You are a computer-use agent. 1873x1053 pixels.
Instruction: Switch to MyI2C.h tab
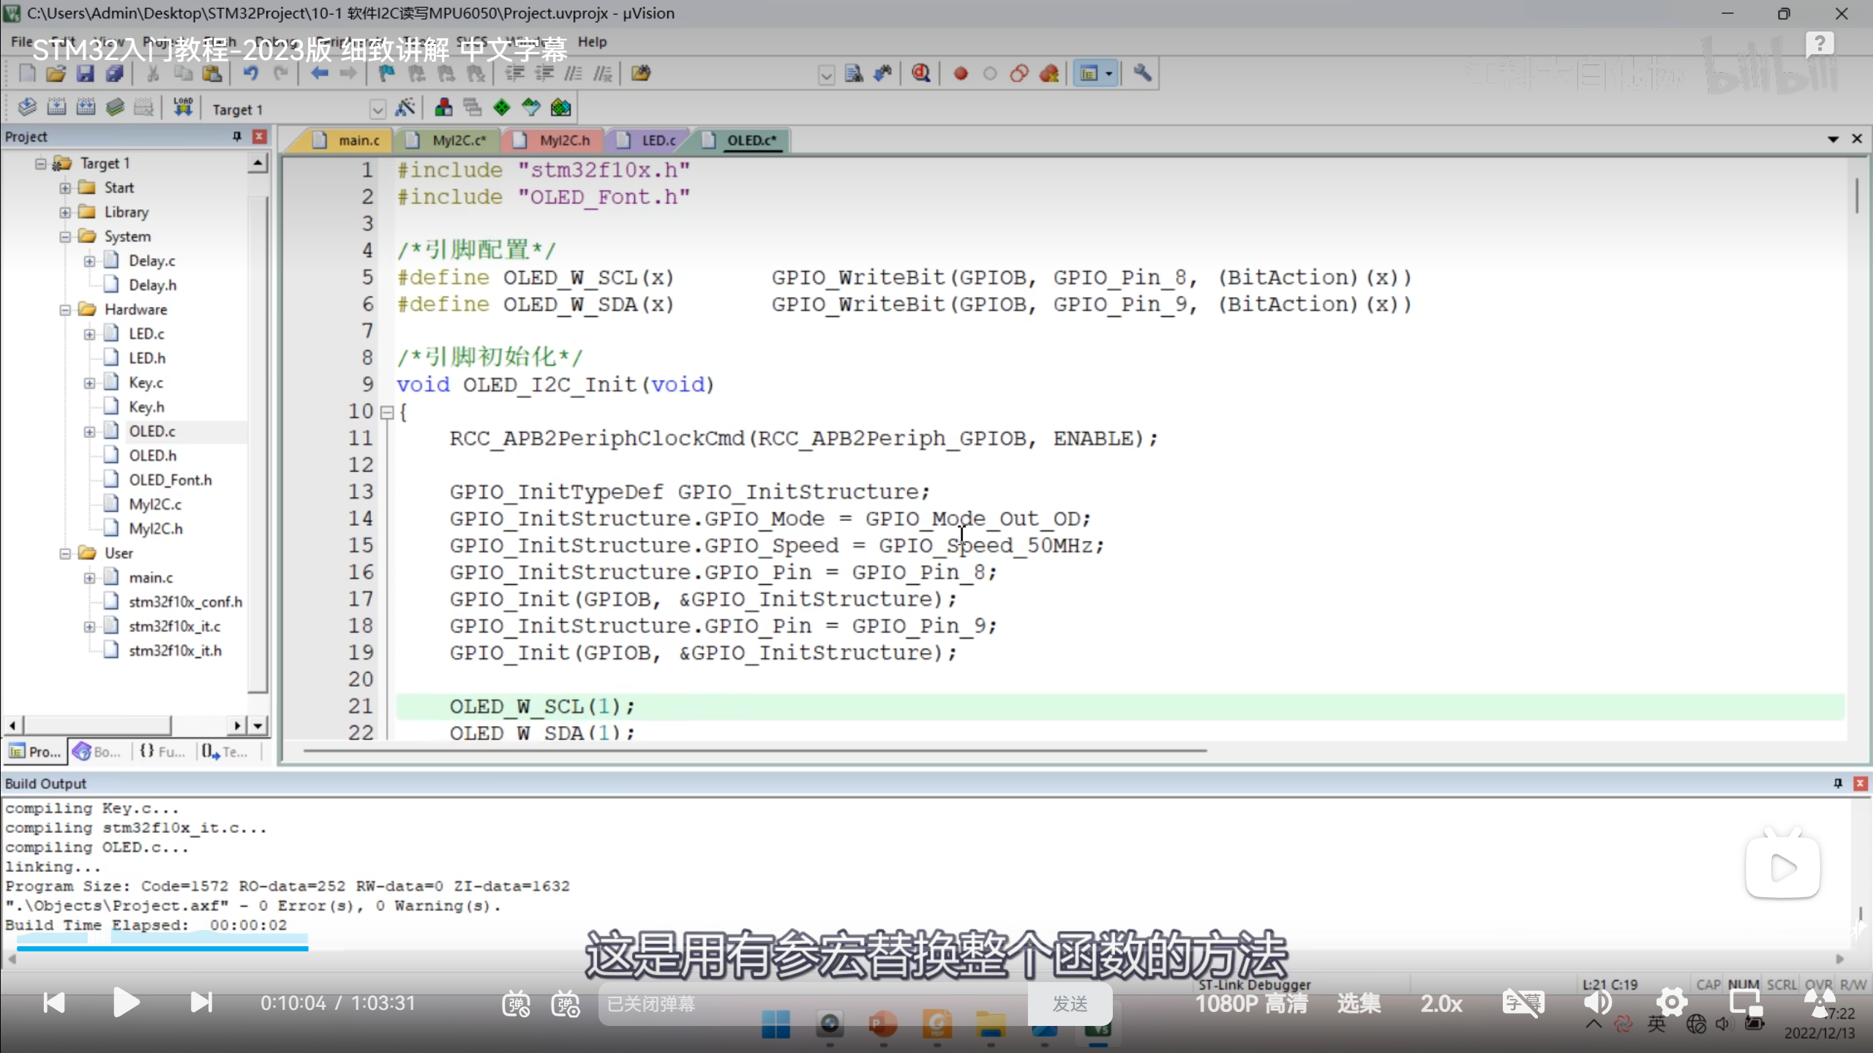pyautogui.click(x=564, y=140)
